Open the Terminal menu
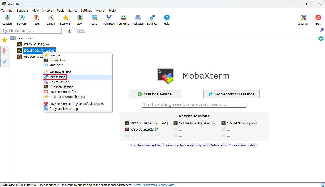This screenshot has height=187, width=325. 7,11
